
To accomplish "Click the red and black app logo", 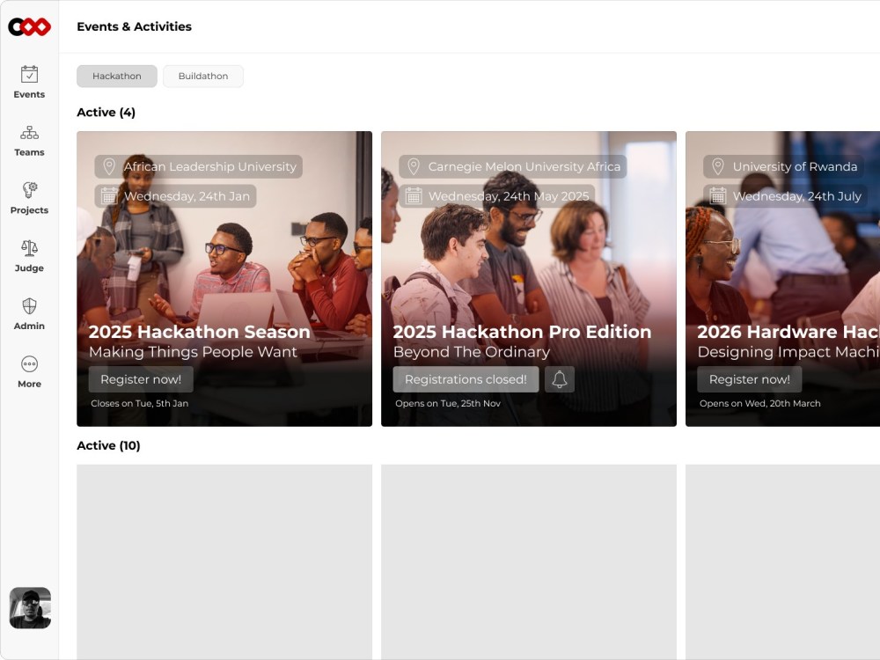I will [29, 26].
